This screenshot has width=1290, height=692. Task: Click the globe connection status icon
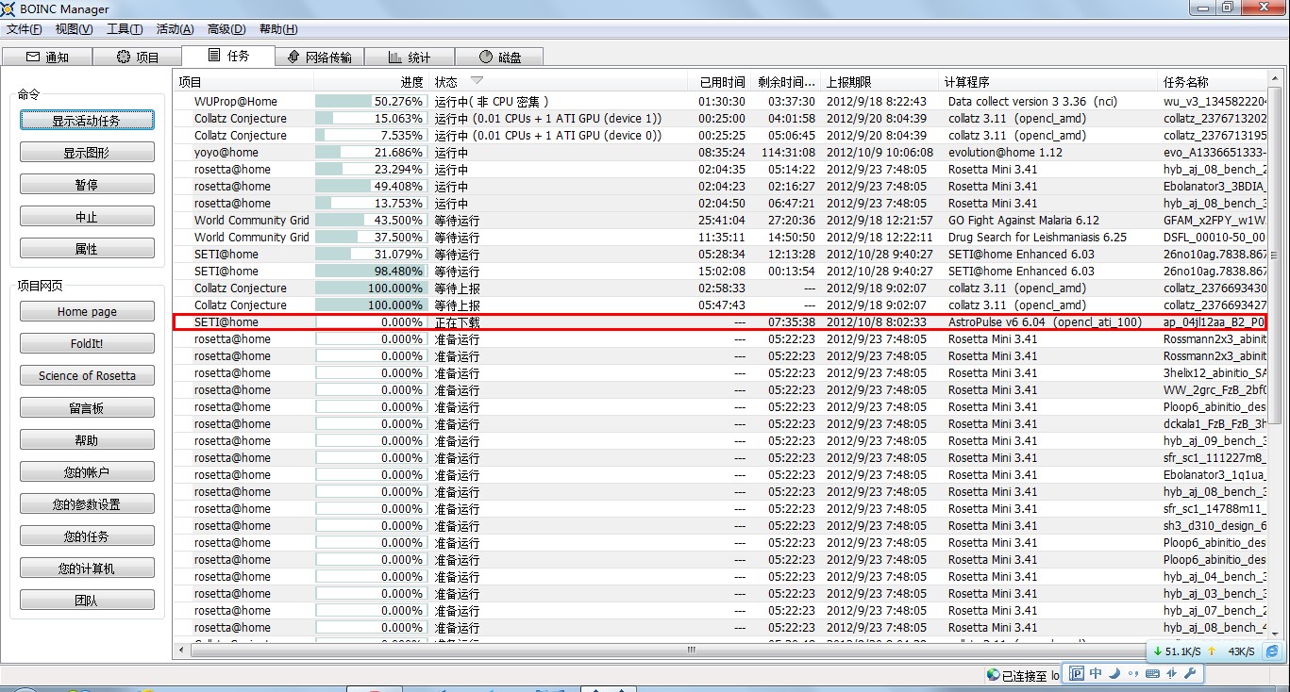(993, 675)
